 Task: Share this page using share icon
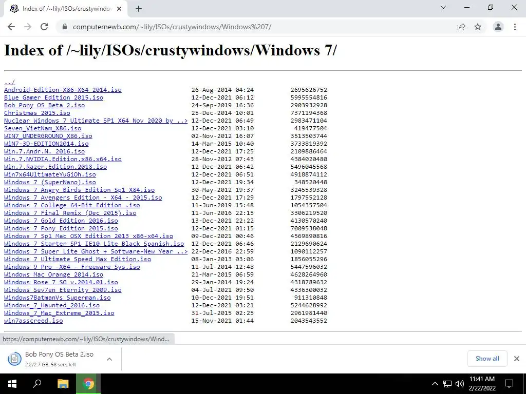pos(461,27)
